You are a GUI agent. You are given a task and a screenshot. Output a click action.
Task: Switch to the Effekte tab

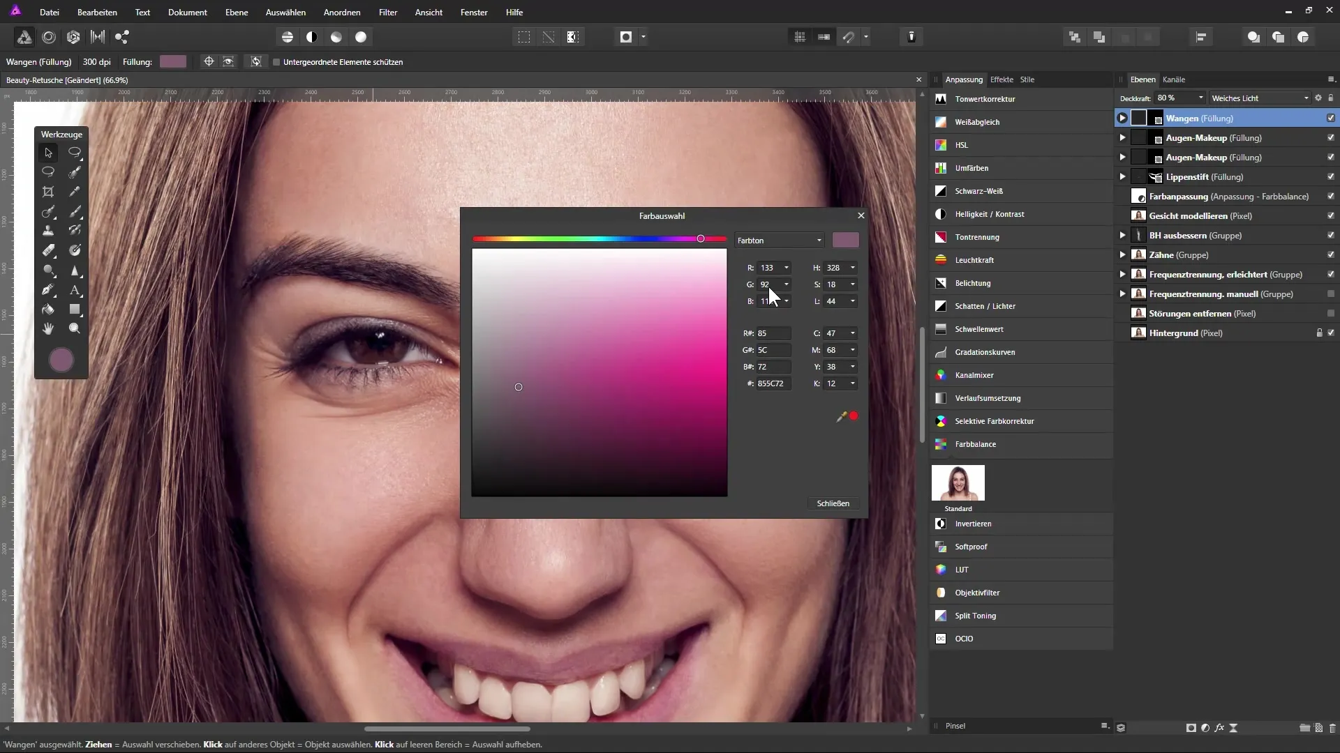[x=1002, y=79]
